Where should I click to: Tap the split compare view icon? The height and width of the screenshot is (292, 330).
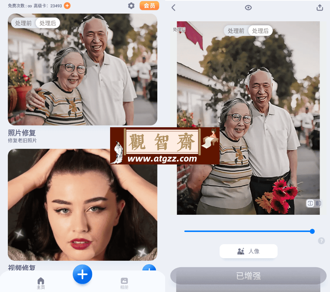[x=310, y=203]
